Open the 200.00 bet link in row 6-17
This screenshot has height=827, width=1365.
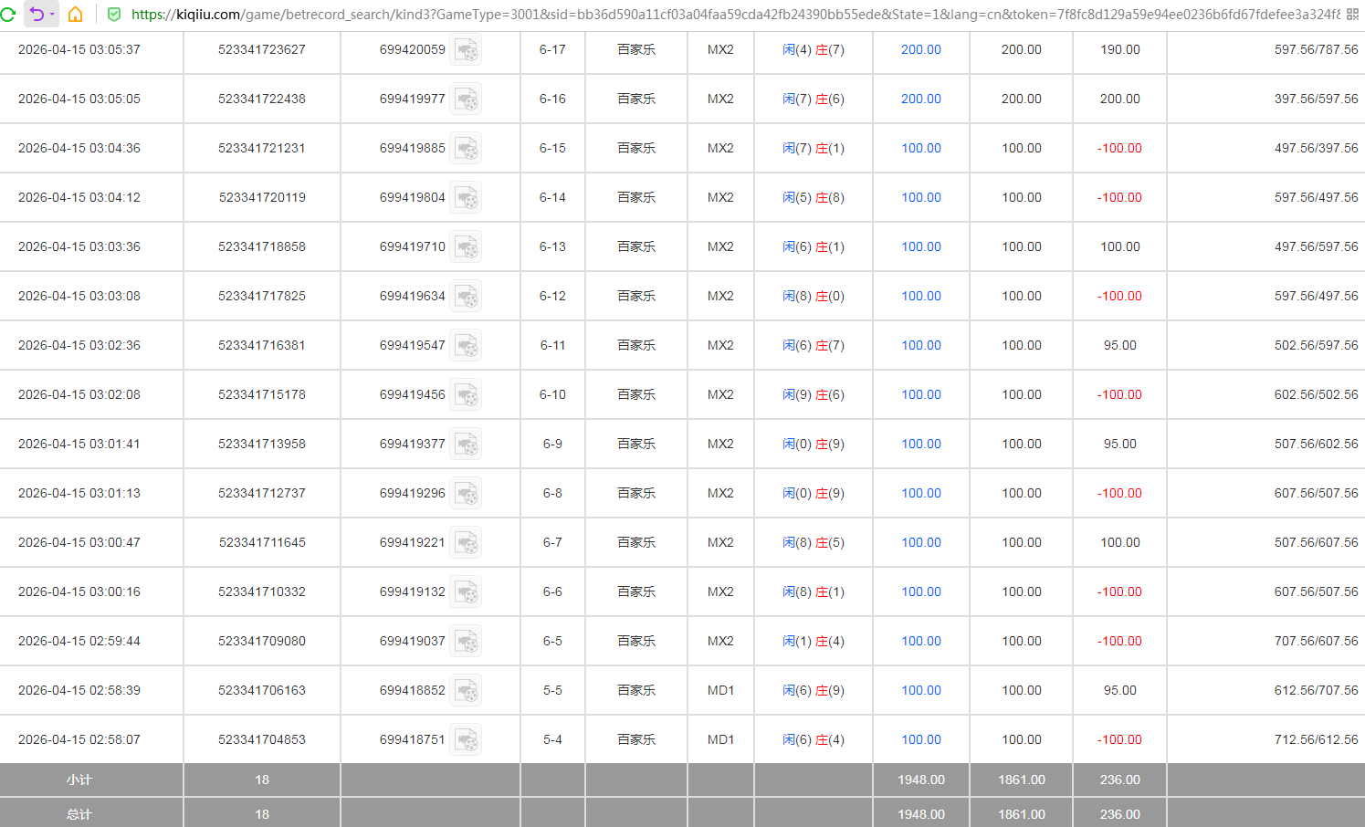(x=920, y=50)
